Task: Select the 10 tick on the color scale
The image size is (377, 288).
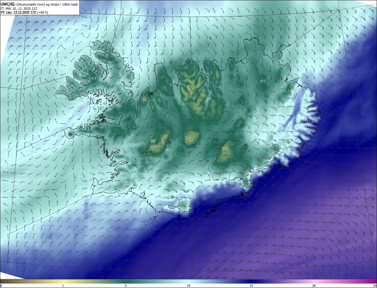Action: (188, 286)
